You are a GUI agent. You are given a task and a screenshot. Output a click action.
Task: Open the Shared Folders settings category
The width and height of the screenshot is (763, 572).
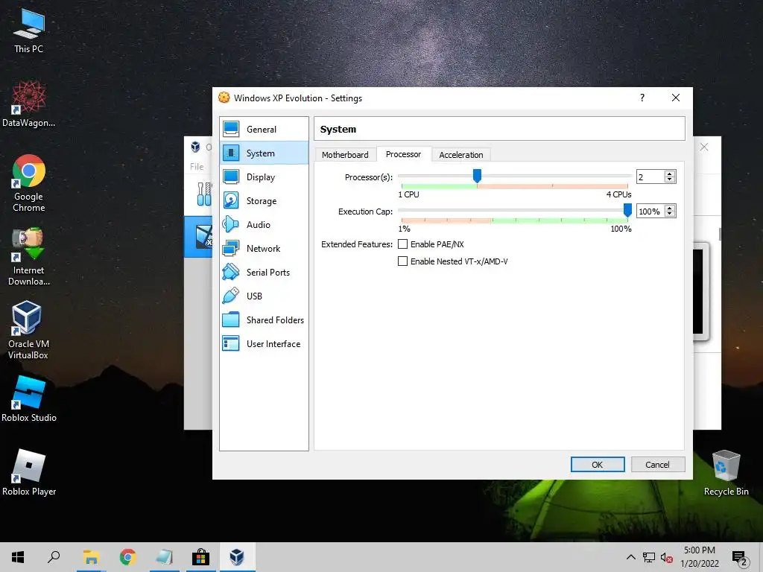264,320
